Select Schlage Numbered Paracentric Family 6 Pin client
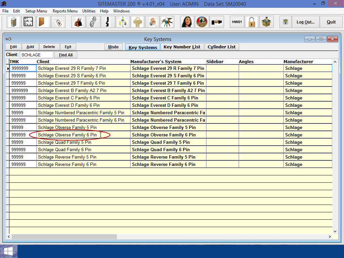 (83, 120)
